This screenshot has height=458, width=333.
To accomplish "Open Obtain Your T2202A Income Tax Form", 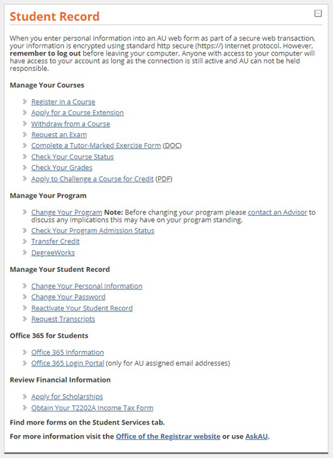I will [92, 408].
